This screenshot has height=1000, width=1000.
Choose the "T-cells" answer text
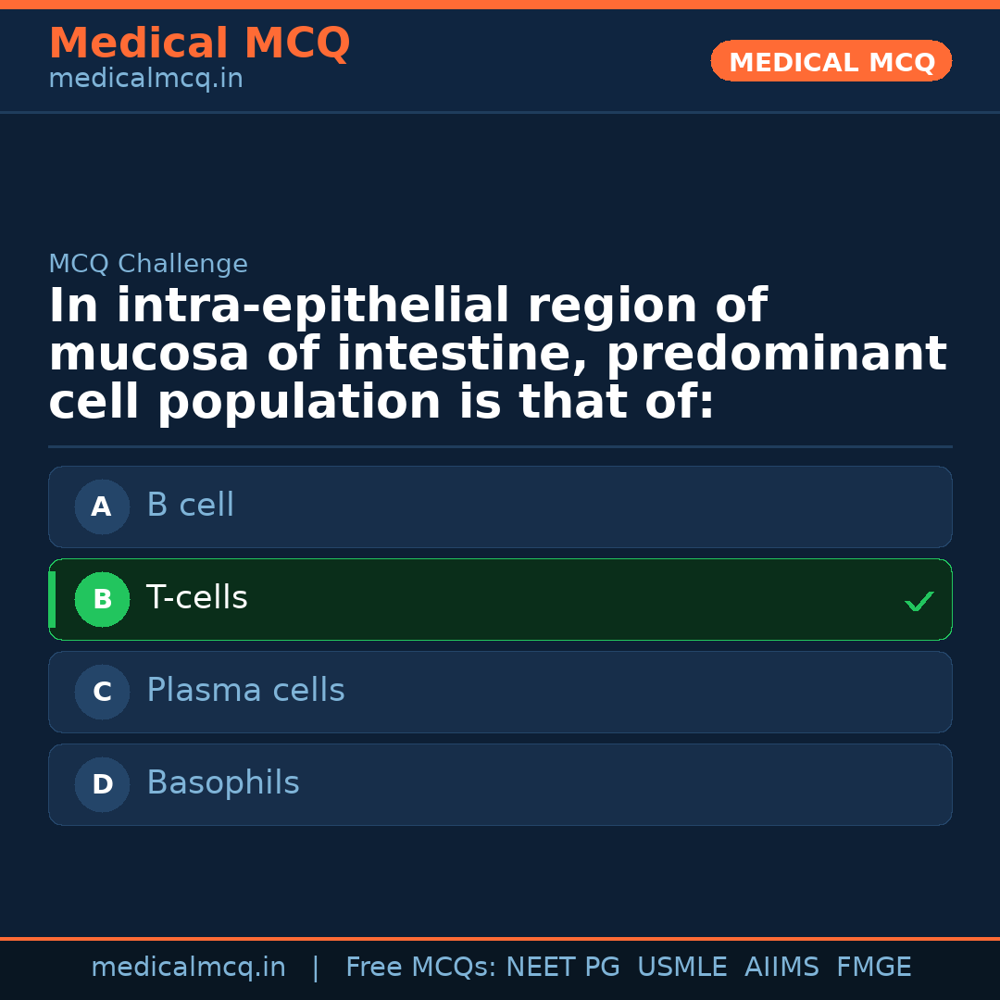[x=196, y=598]
